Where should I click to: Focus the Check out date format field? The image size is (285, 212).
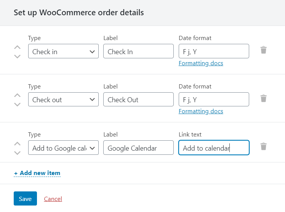[x=214, y=99]
